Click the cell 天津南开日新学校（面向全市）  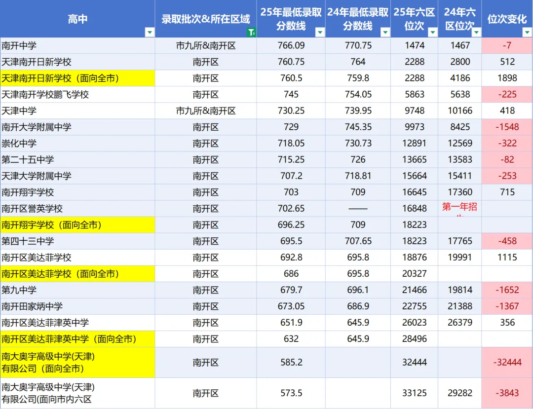(77, 78)
